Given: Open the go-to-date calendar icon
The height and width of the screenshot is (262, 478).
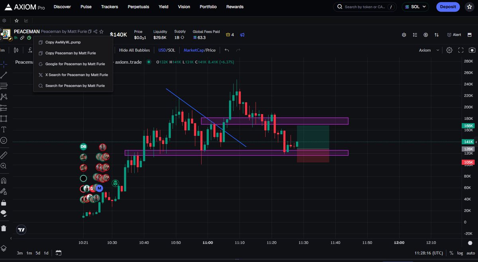Looking at the screenshot, I should [x=59, y=253].
